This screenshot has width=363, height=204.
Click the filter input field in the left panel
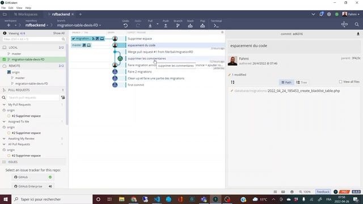pyautogui.click(x=34, y=39)
